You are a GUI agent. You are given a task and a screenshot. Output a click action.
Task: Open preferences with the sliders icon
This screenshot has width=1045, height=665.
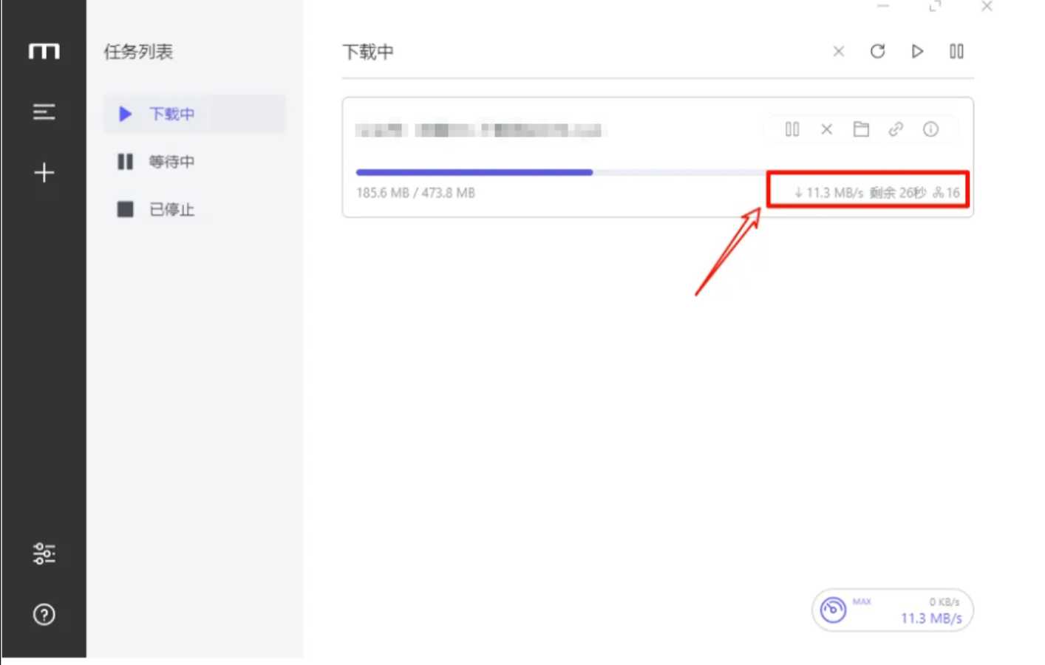tap(44, 553)
